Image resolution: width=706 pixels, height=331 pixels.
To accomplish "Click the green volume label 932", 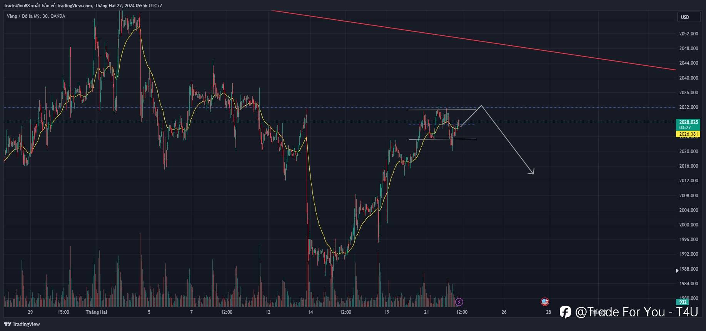I will (683, 302).
